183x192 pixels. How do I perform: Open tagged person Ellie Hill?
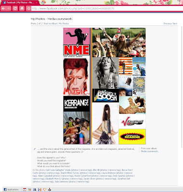pyautogui.click(x=96, y=170)
